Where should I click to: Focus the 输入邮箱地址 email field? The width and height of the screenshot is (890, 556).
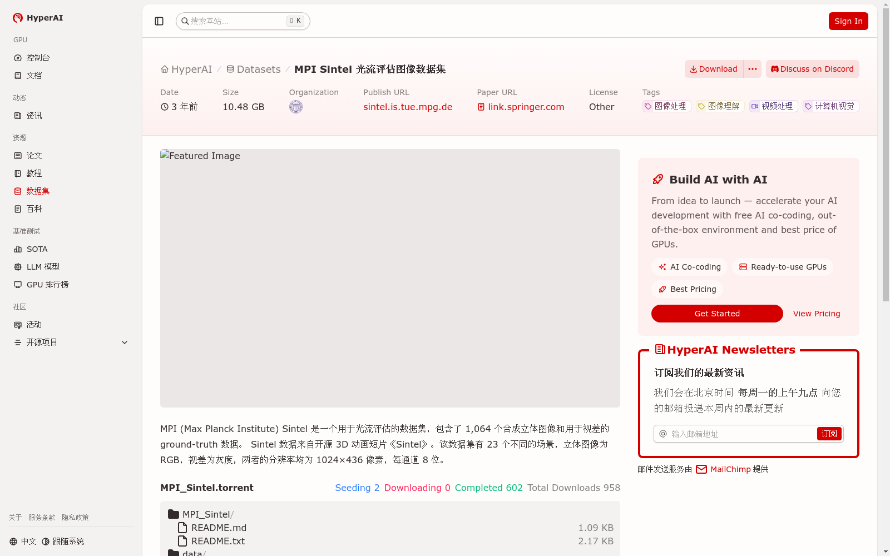point(734,434)
